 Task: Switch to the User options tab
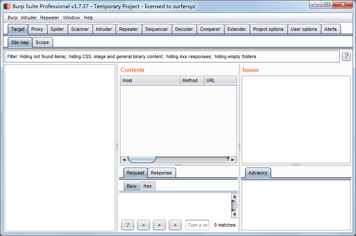click(x=304, y=29)
